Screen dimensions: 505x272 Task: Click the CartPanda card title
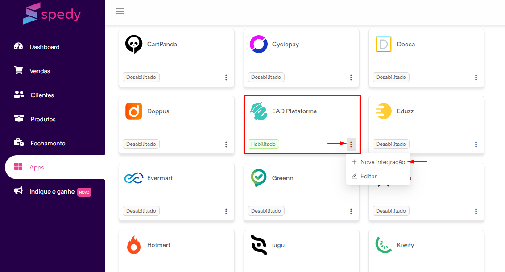click(x=162, y=45)
